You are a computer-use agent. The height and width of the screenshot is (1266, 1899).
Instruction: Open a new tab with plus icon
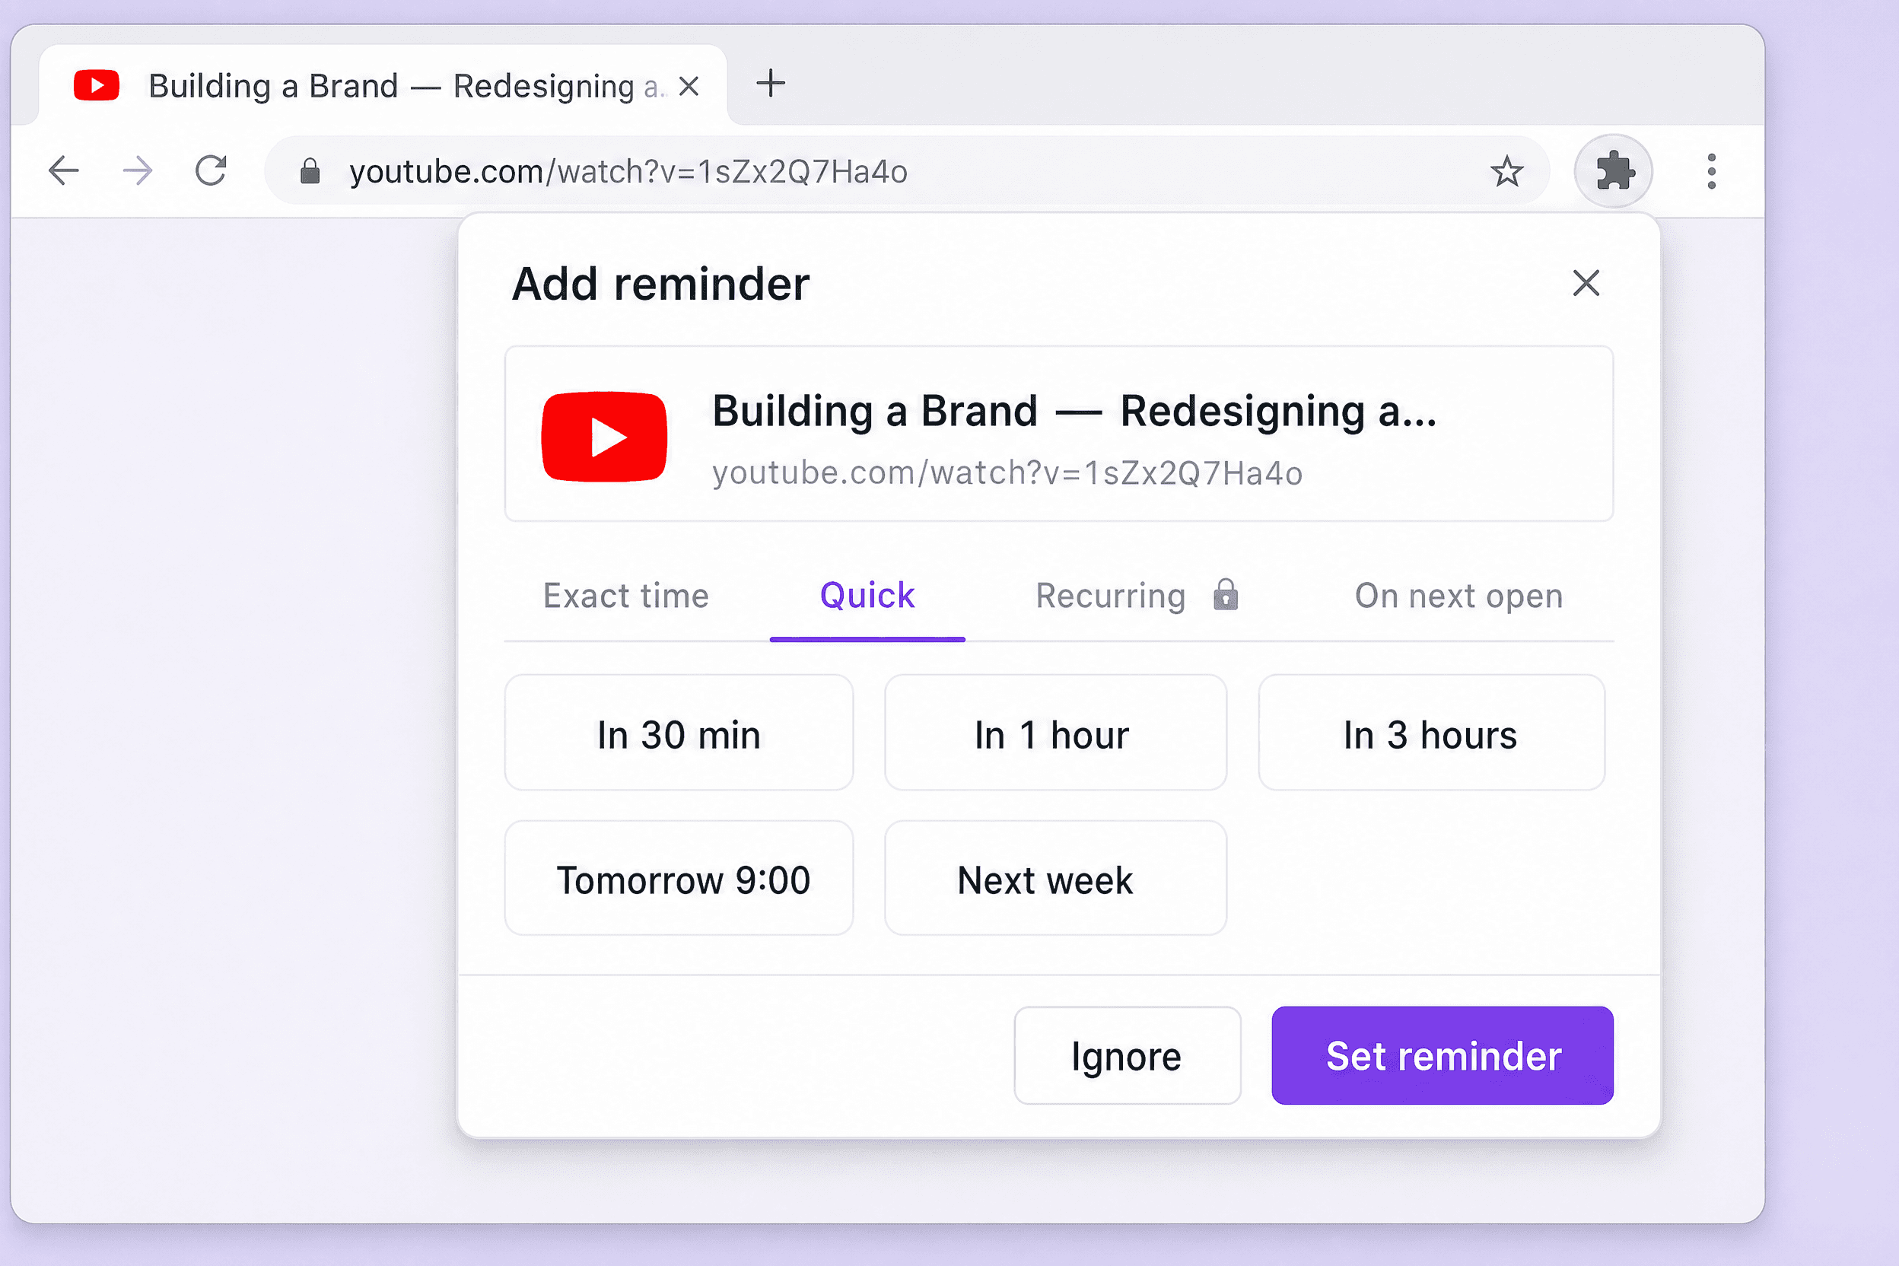click(770, 83)
